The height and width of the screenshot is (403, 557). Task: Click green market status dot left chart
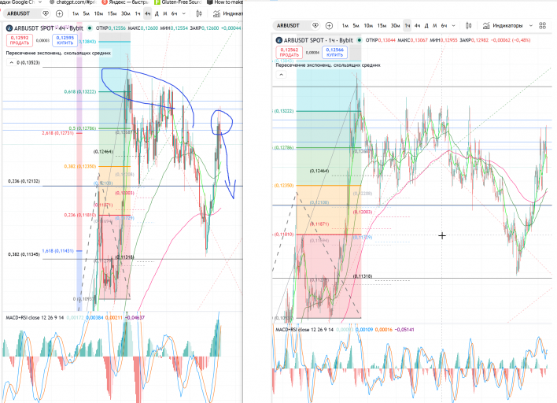(90, 28)
